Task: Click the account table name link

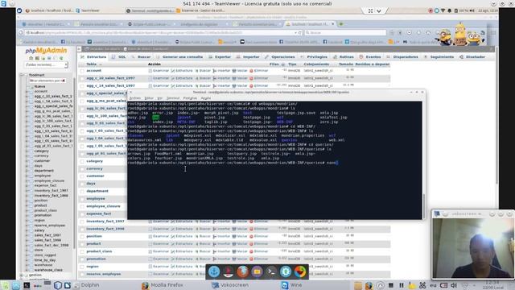Action: 94,71
